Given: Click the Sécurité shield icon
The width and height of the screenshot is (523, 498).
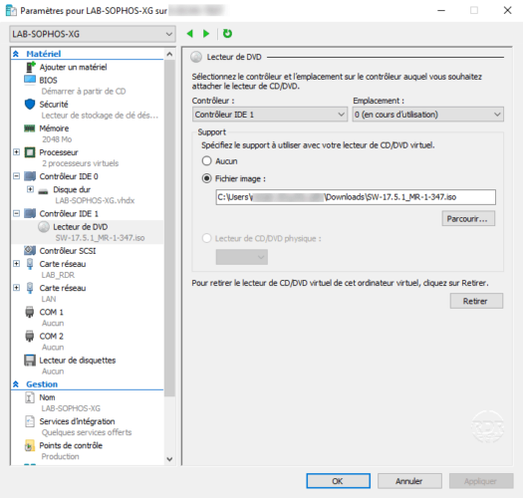Looking at the screenshot, I should click(x=30, y=104).
